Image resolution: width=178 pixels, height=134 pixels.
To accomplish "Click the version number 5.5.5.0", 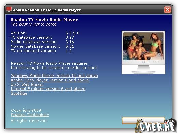I will 72,33.
